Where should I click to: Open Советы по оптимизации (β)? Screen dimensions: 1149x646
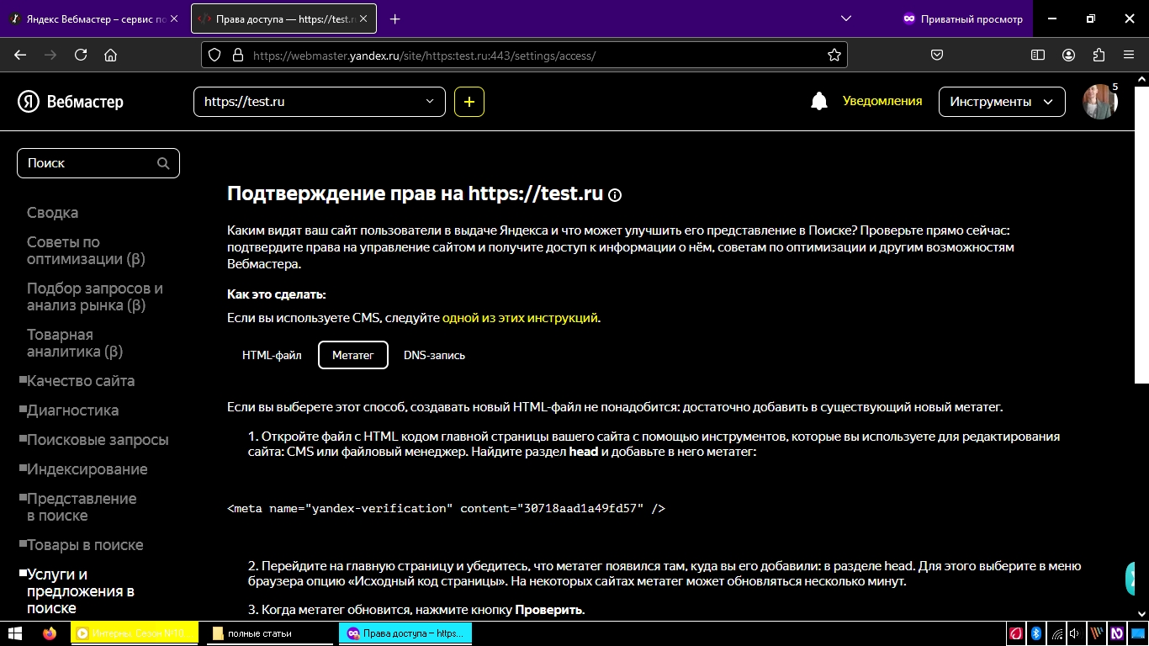click(86, 251)
